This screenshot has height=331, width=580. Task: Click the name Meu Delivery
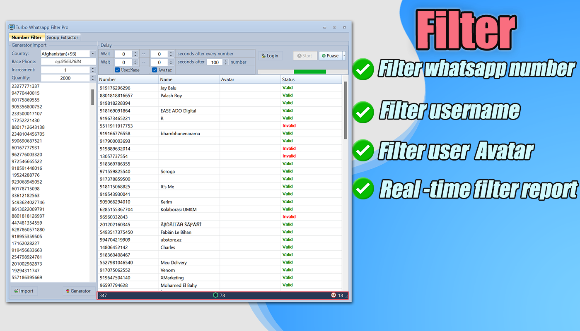pos(174,262)
